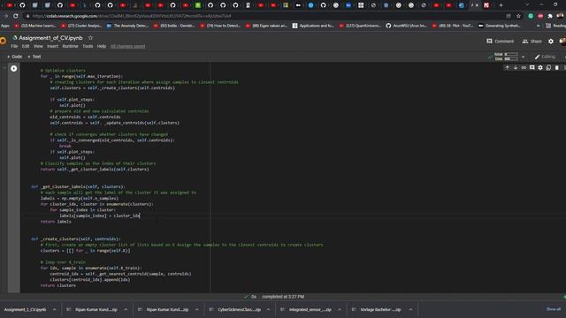Open the Apps bookmarks shortcut
This screenshot has width=566, height=318.
(x=5, y=26)
